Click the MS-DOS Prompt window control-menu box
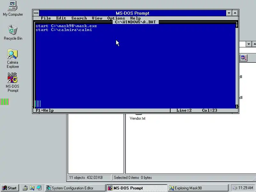This screenshot has width=256, height=192. (36, 13)
